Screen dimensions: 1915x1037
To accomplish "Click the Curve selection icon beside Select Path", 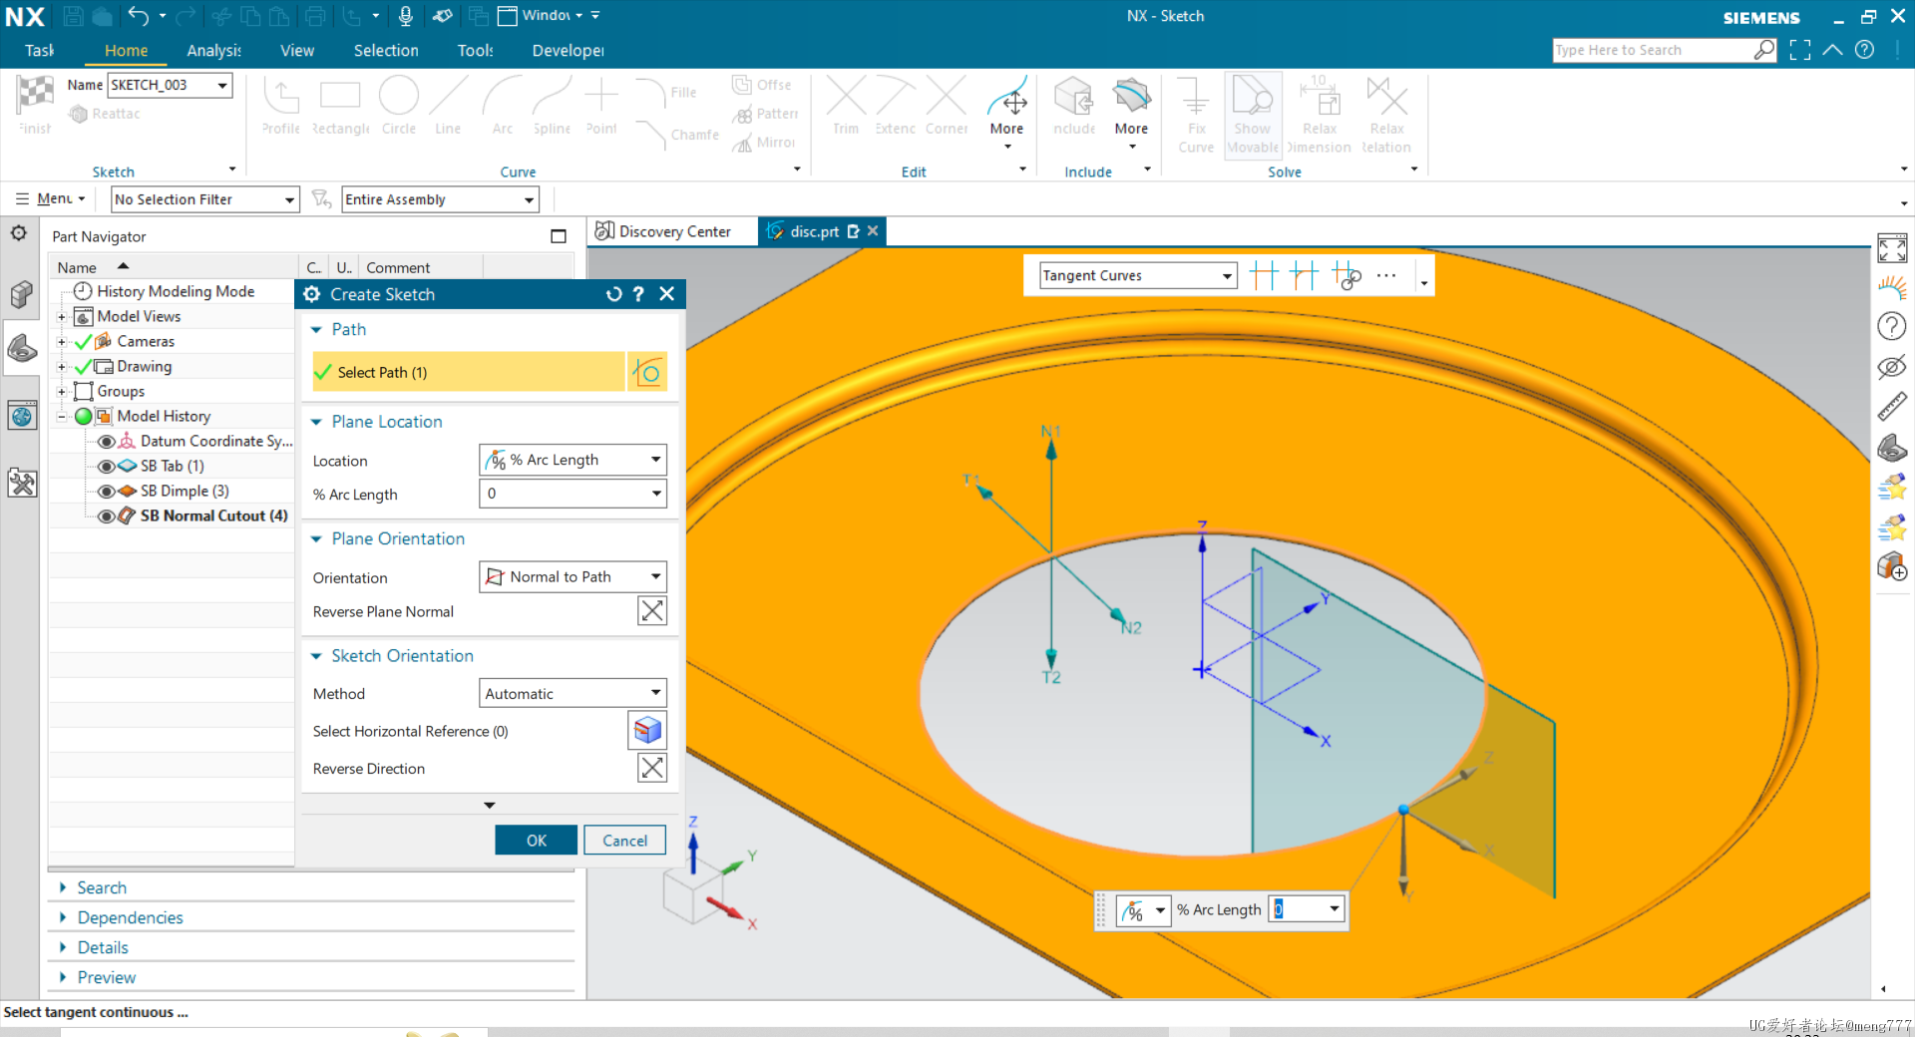I will [x=646, y=372].
